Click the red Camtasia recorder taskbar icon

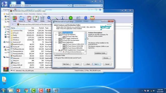click(41, 91)
